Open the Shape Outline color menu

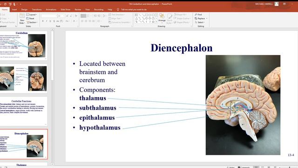click(x=182, y=19)
